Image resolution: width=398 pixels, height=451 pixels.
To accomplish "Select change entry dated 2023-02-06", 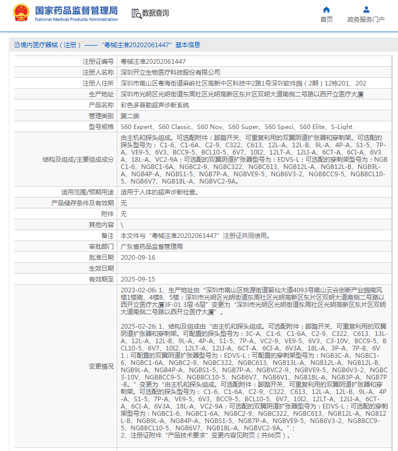I will (x=253, y=301).
